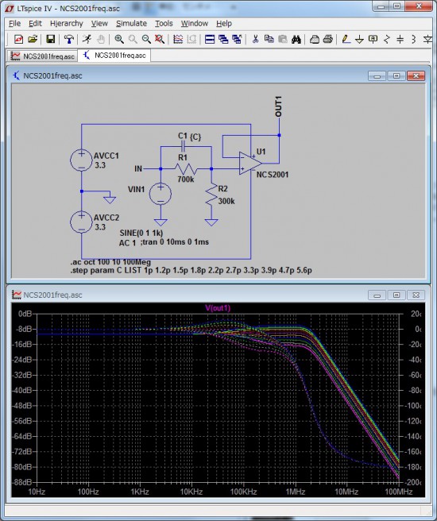Click the Print printer icon

pyautogui.click(x=328, y=40)
